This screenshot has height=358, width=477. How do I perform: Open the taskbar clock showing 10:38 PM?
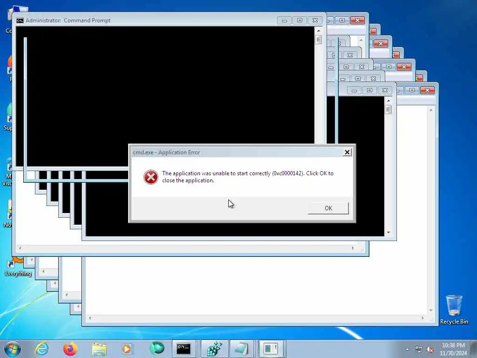click(453, 349)
